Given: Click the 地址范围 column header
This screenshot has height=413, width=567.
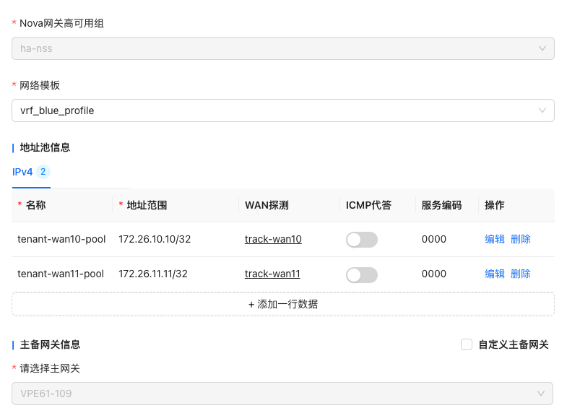Looking at the screenshot, I should [147, 205].
